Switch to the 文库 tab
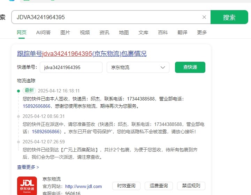Image resolution: width=251 pixels, height=195 pixels. click(x=143, y=32)
